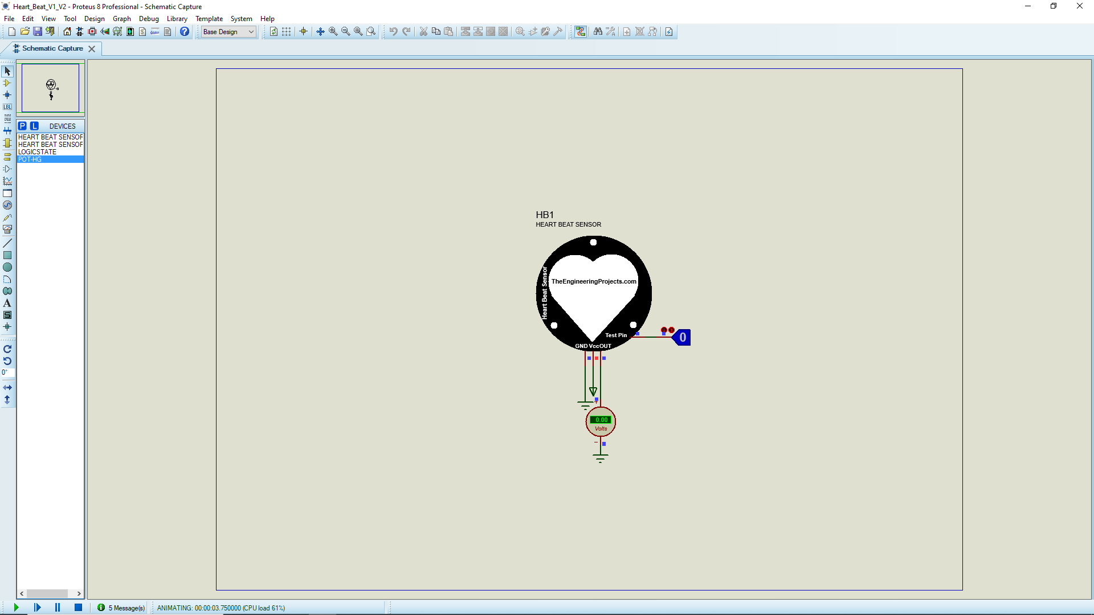
Task: Pause the running simulation
Action: 58,608
